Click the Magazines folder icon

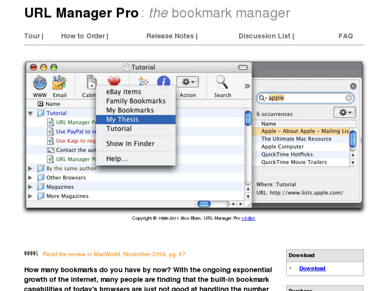[x=41, y=186]
